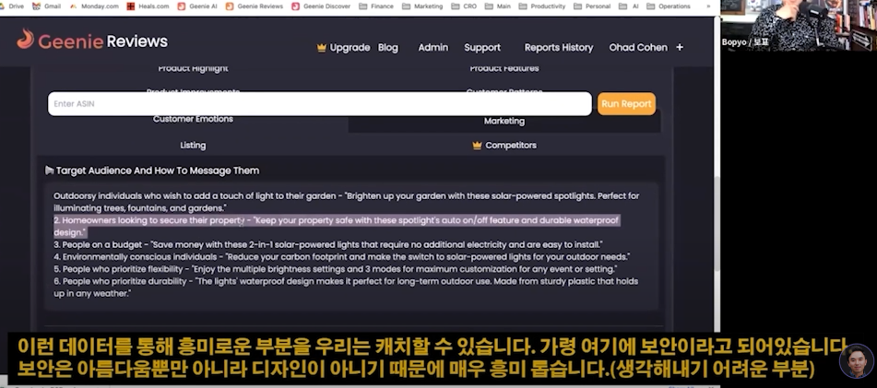Screen dimensions: 877x388
Task: Open the Admin menu item
Action: (433, 48)
